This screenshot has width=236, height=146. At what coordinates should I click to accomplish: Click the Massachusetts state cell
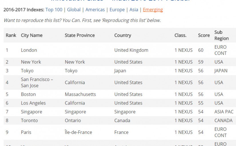click(80, 94)
